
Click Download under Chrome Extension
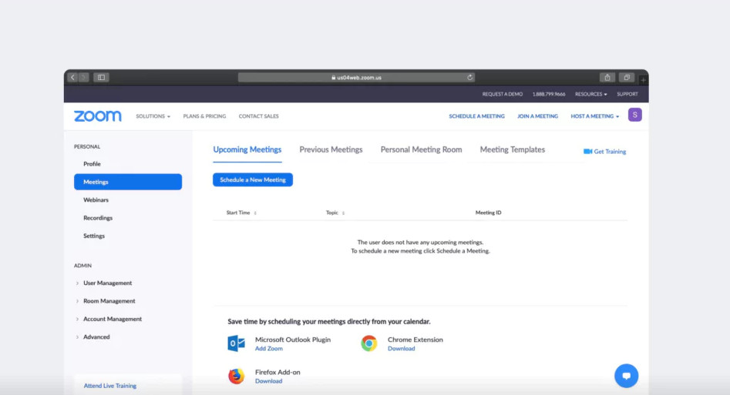pyautogui.click(x=402, y=349)
